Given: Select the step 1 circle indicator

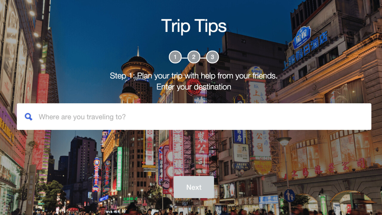Looking at the screenshot, I should pos(175,57).
